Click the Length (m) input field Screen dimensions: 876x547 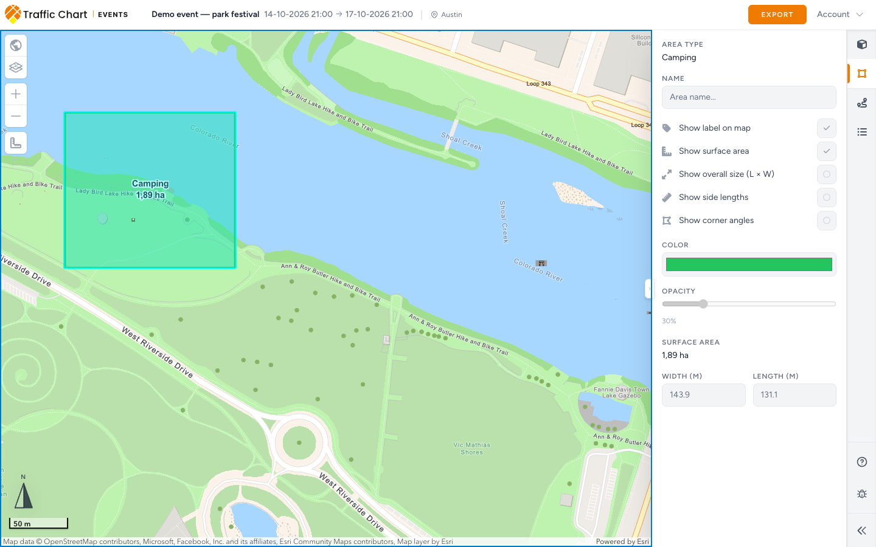point(794,395)
